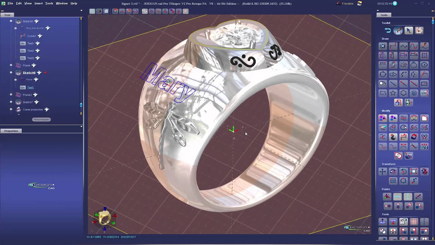This screenshot has width=435, height=245.
Task: Expand the Curve projection tree node
Action: click(11, 109)
